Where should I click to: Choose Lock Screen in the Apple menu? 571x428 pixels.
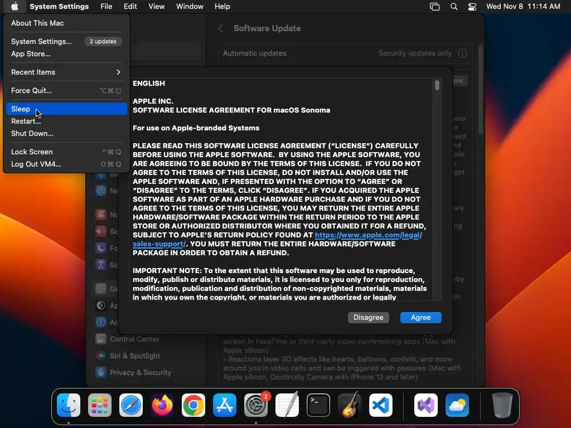point(66,152)
